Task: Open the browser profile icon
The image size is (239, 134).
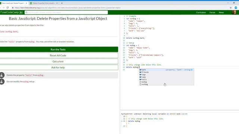Action: coord(236,7)
